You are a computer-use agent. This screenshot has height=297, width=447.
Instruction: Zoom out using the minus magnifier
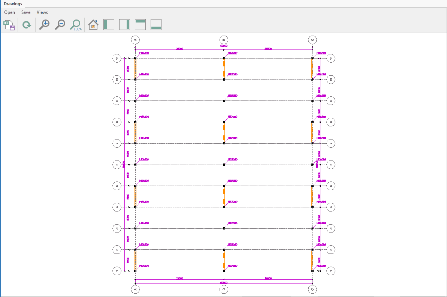[x=60, y=25]
